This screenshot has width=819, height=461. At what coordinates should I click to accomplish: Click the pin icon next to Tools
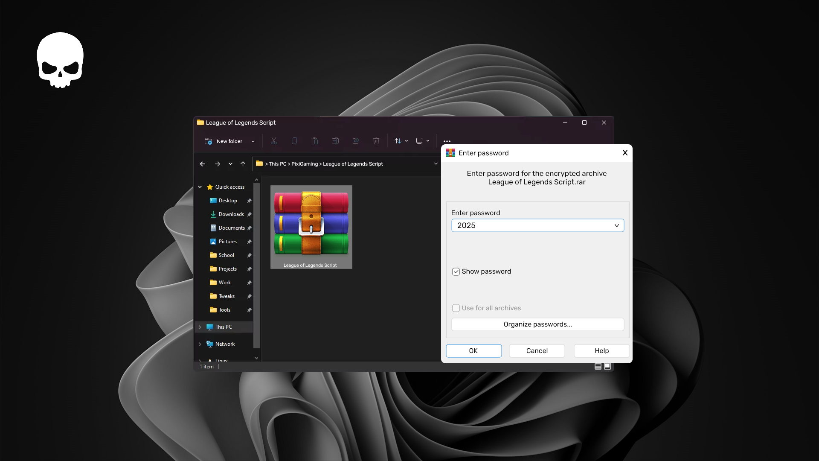pos(249,310)
